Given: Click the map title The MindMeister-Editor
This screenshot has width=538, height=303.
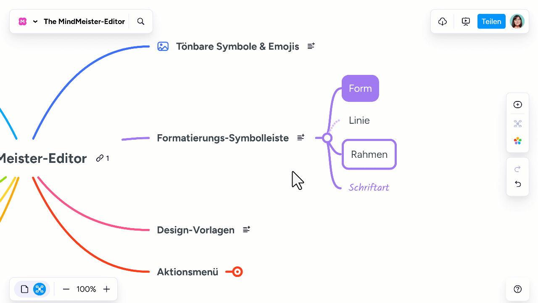Looking at the screenshot, I should pyautogui.click(x=84, y=21).
